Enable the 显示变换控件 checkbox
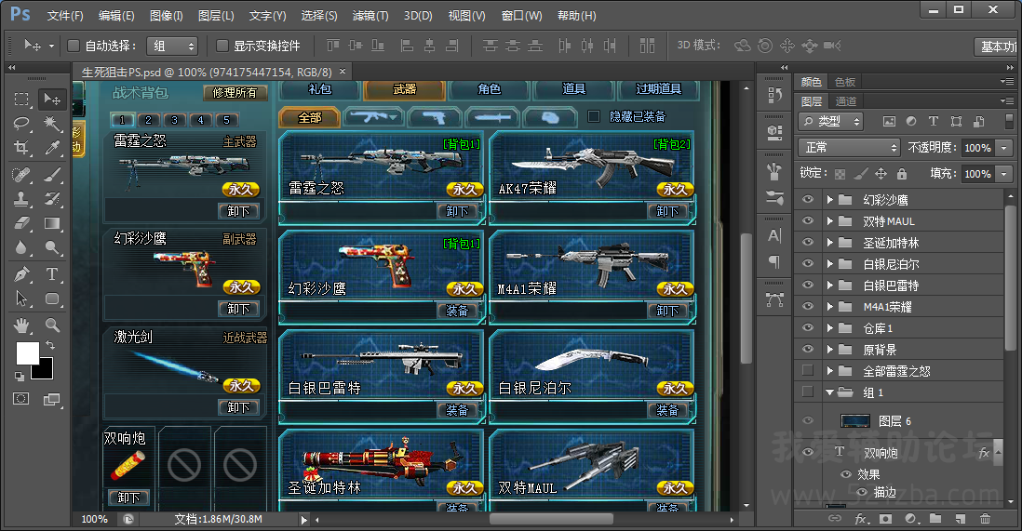1022x531 pixels. pyautogui.click(x=222, y=46)
